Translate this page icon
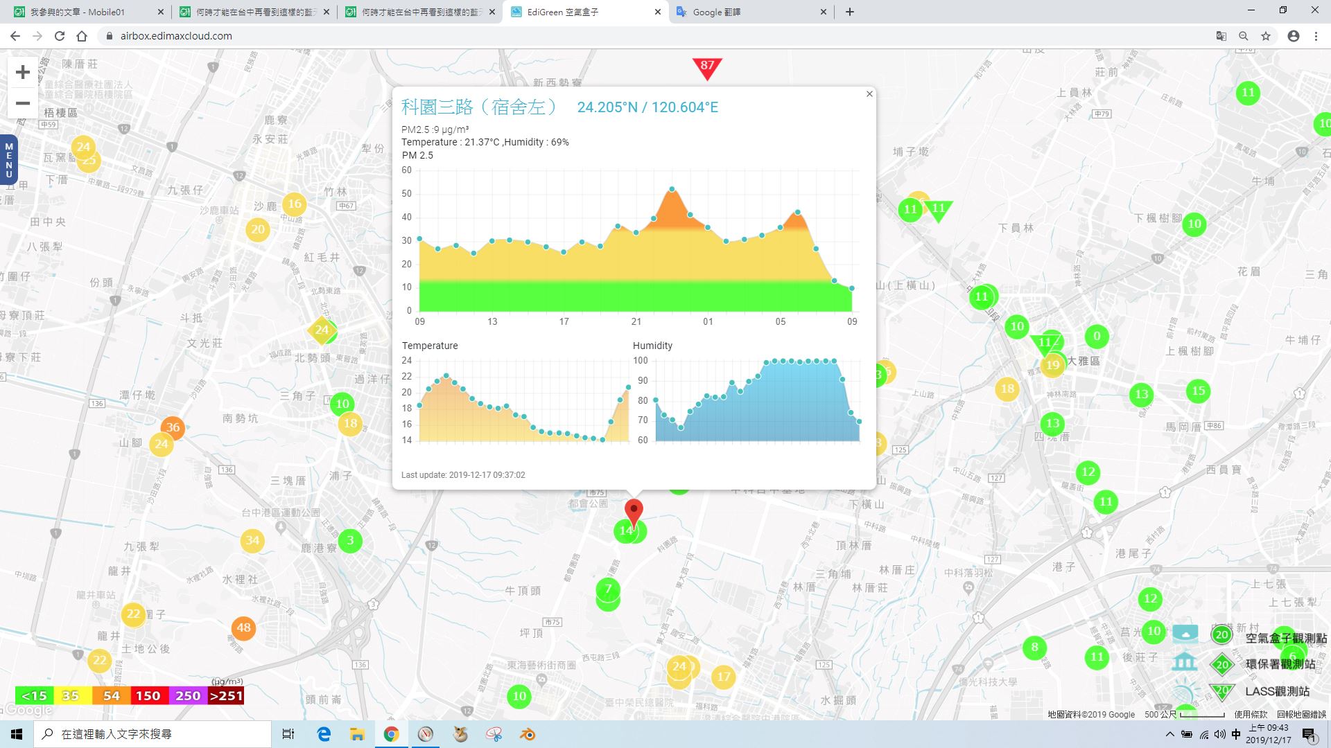1331x748 pixels. pos(1221,36)
